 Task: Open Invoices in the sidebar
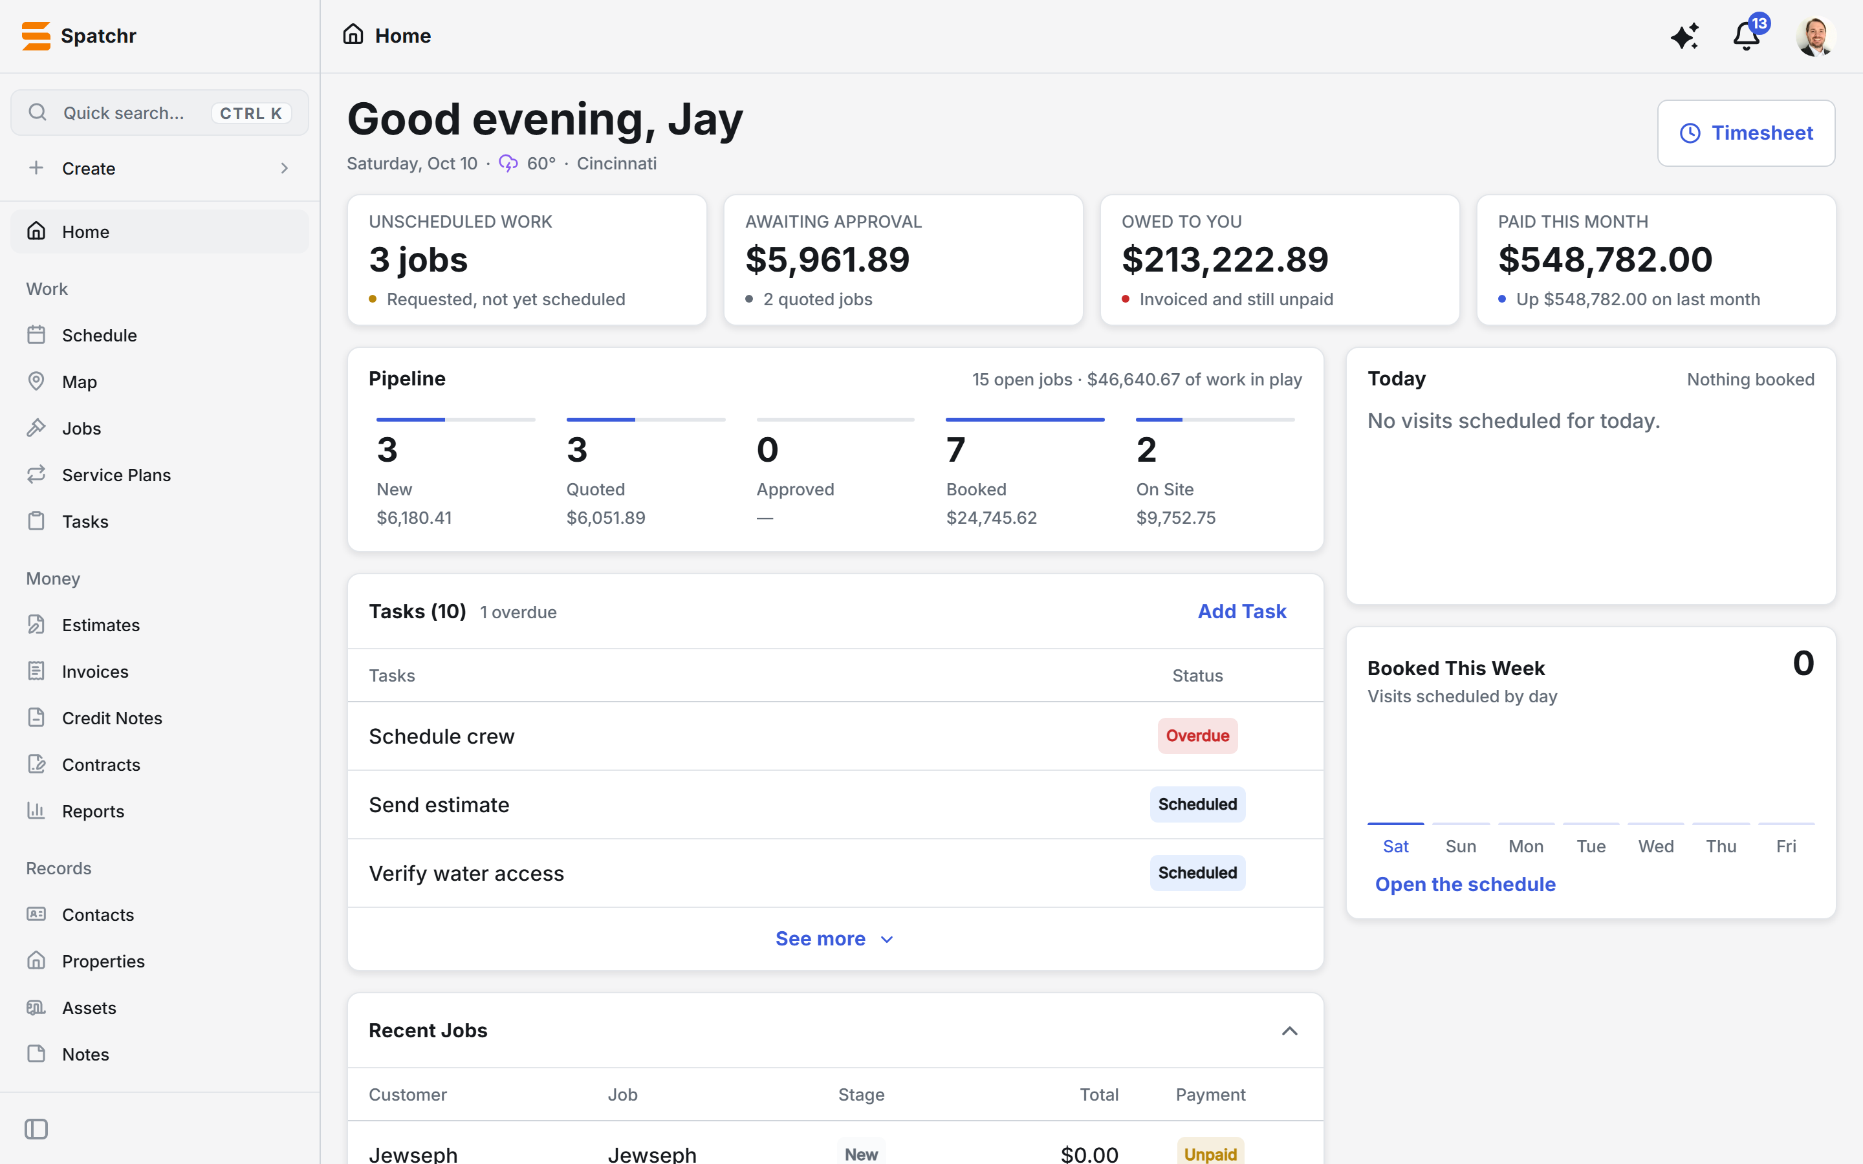click(x=159, y=671)
